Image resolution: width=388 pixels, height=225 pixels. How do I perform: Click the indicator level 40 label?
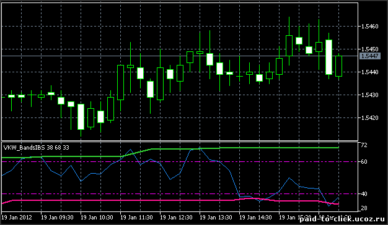[x=364, y=194]
